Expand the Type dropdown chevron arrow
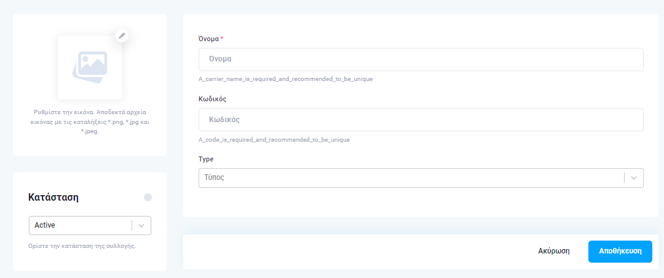The height and width of the screenshot is (278, 664). tap(634, 178)
